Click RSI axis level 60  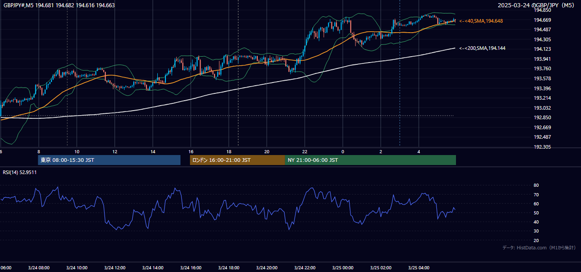pyautogui.click(x=536, y=204)
